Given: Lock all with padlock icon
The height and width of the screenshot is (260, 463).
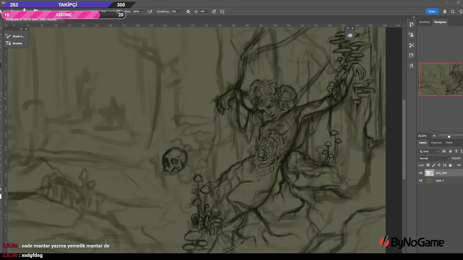Looking at the screenshot, I should [450, 165].
